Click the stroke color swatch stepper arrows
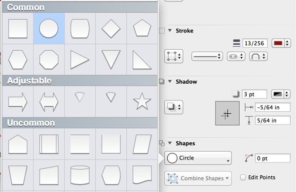The width and height of the screenshot is (296, 192). tap(287, 43)
